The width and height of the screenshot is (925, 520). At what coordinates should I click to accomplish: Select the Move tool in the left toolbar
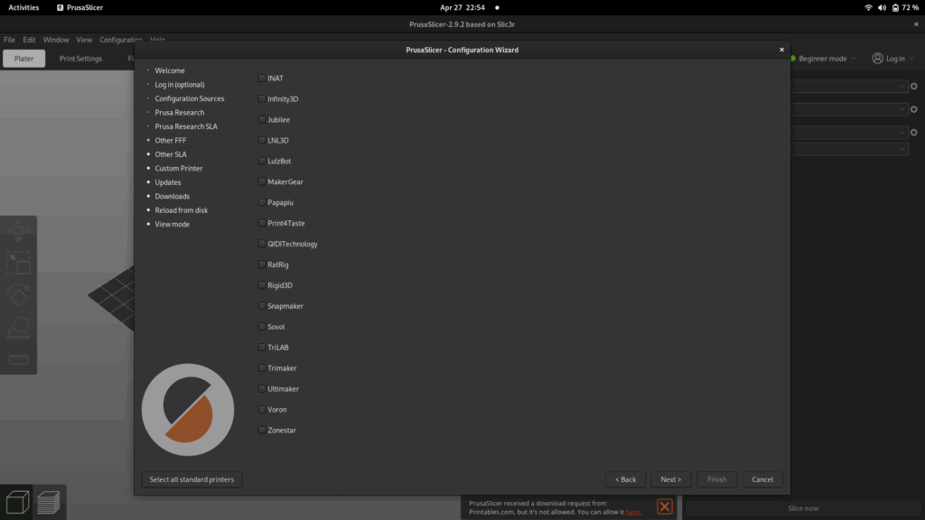tap(18, 230)
